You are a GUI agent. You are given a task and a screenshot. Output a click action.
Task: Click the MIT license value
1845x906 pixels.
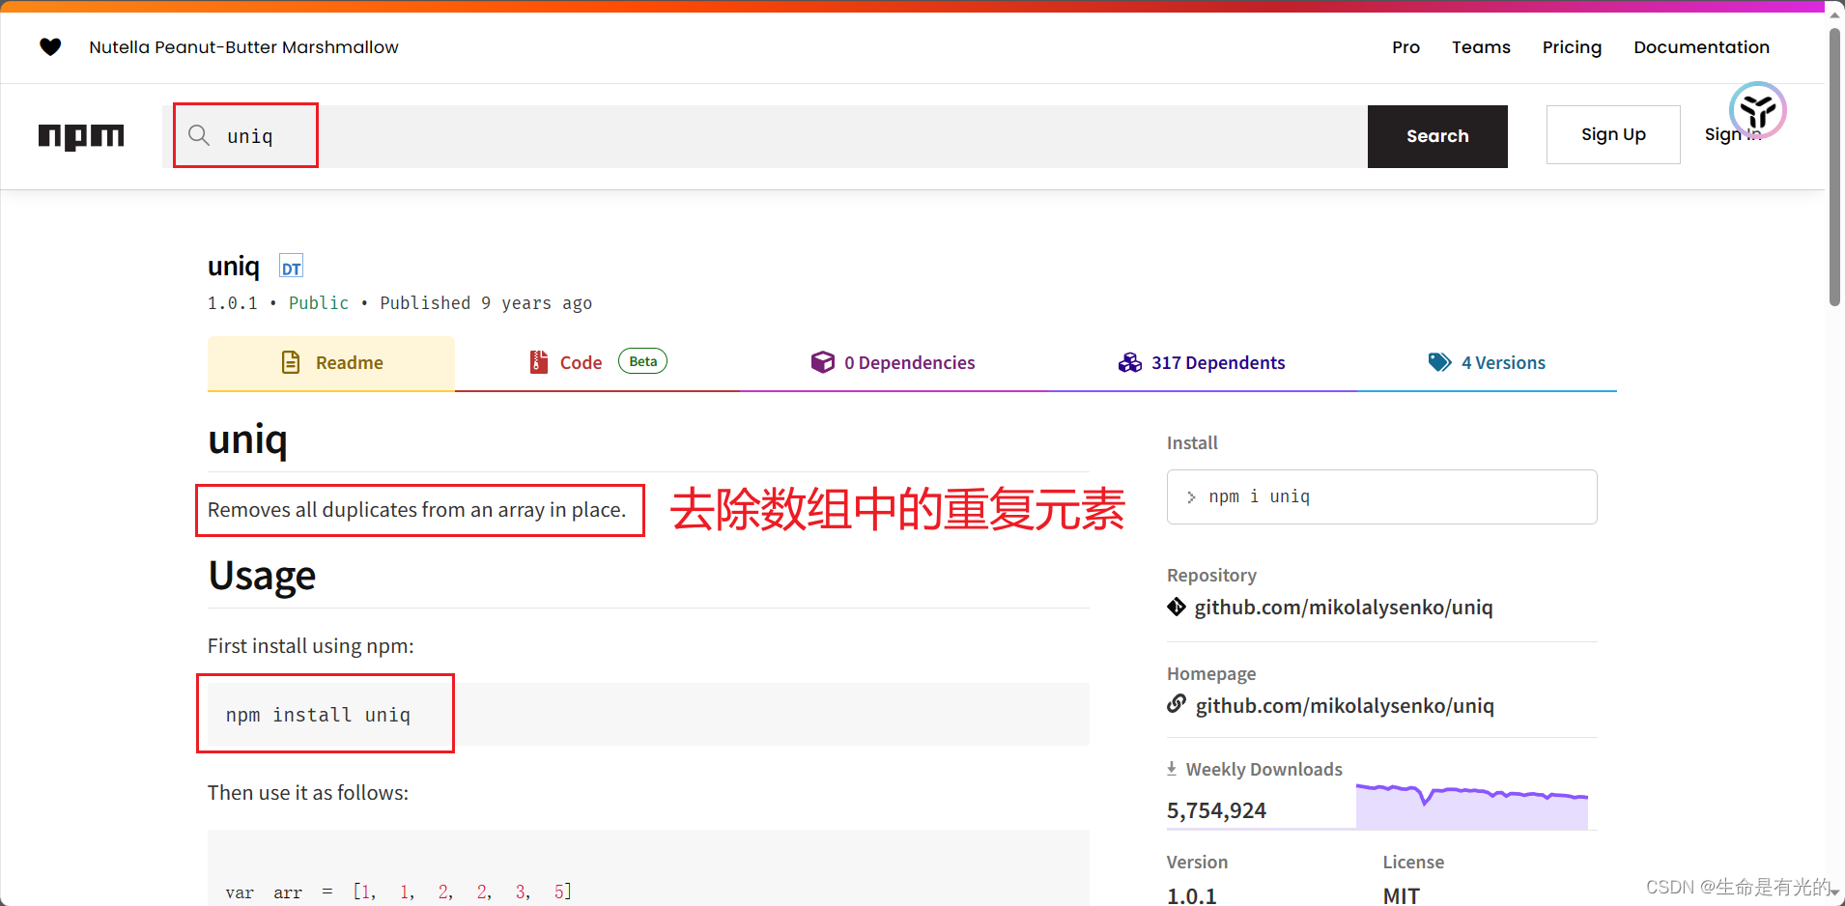click(x=1402, y=895)
